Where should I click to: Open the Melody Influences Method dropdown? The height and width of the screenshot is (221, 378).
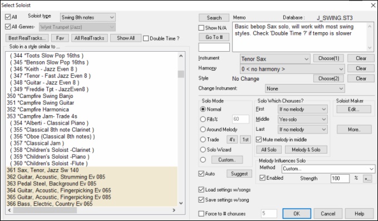tap(328, 169)
